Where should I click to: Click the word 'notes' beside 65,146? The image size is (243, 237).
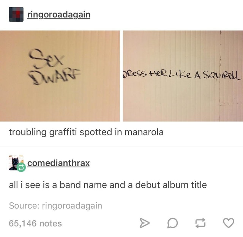click(50, 223)
